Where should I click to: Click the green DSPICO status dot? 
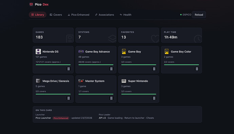point(181,15)
